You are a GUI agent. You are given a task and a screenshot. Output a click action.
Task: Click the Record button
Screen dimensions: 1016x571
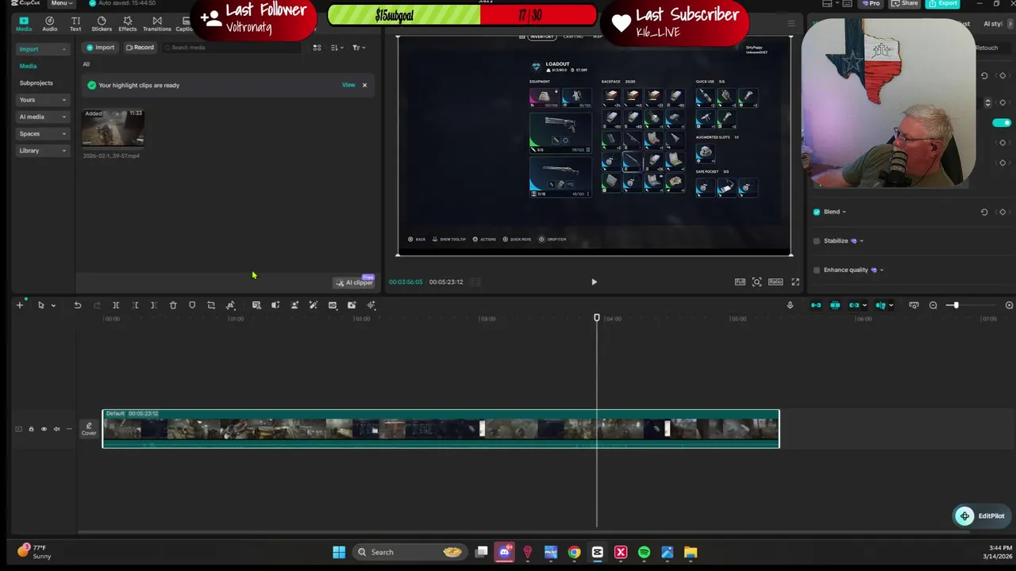click(140, 48)
